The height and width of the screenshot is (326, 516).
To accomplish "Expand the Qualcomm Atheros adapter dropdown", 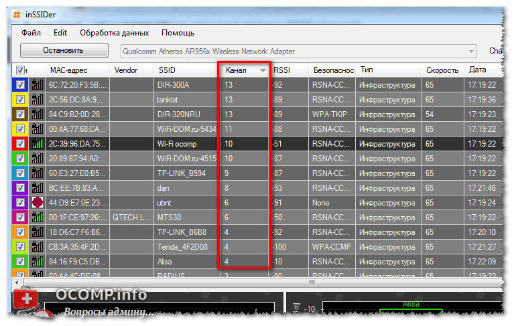I will tap(471, 52).
